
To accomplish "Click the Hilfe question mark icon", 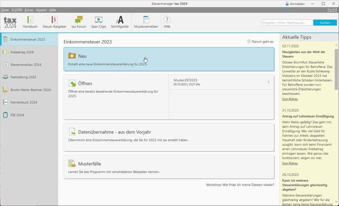I will (167, 20).
